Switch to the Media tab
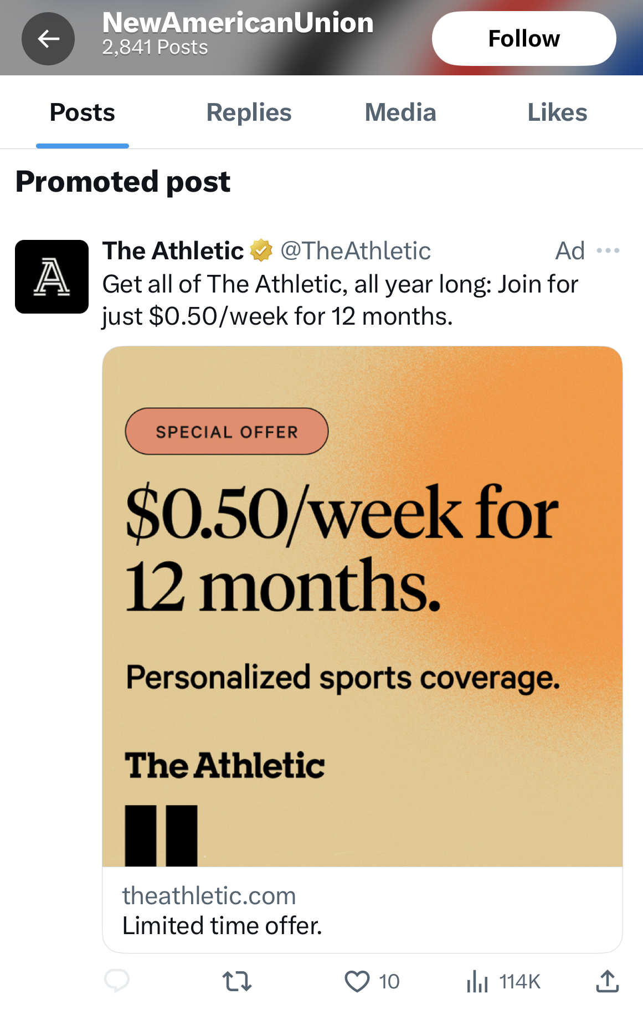The width and height of the screenshot is (643, 1020). 400,112
